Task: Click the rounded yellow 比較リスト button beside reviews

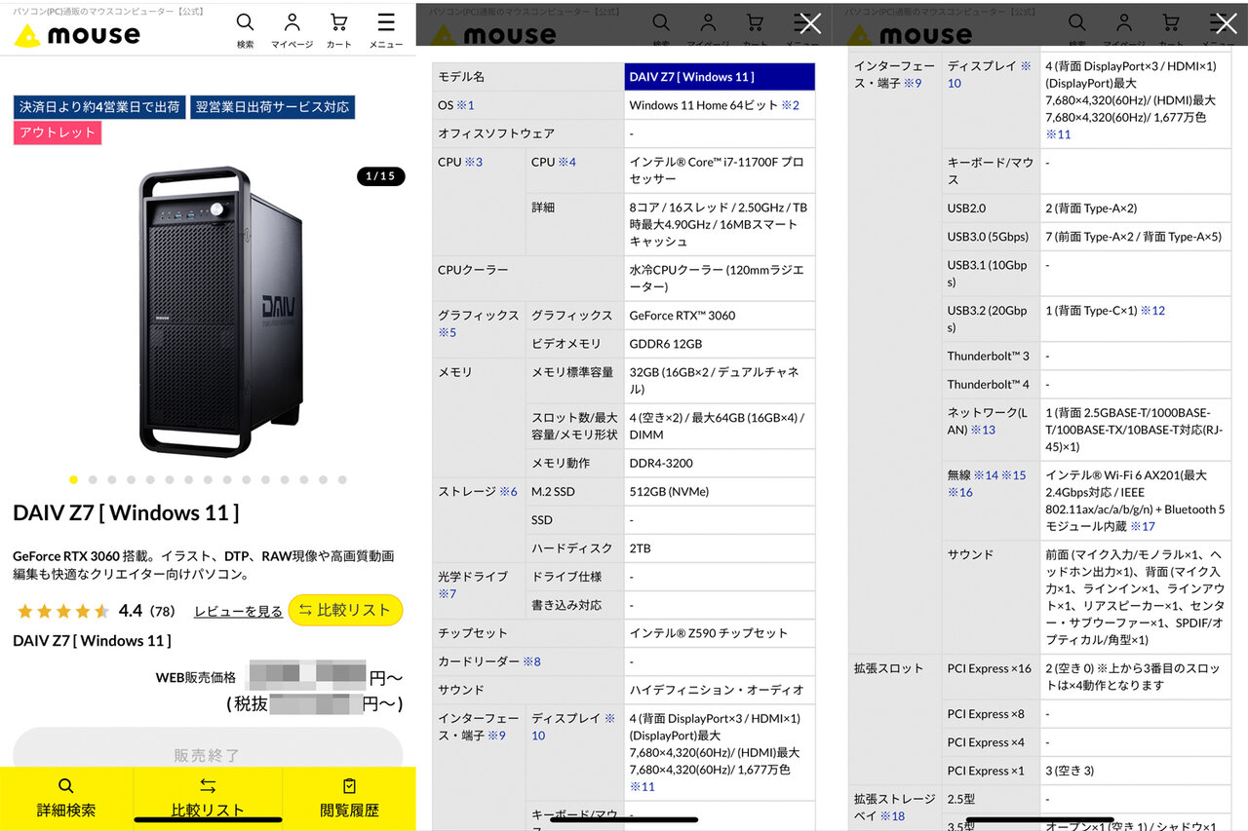Action: tap(345, 610)
